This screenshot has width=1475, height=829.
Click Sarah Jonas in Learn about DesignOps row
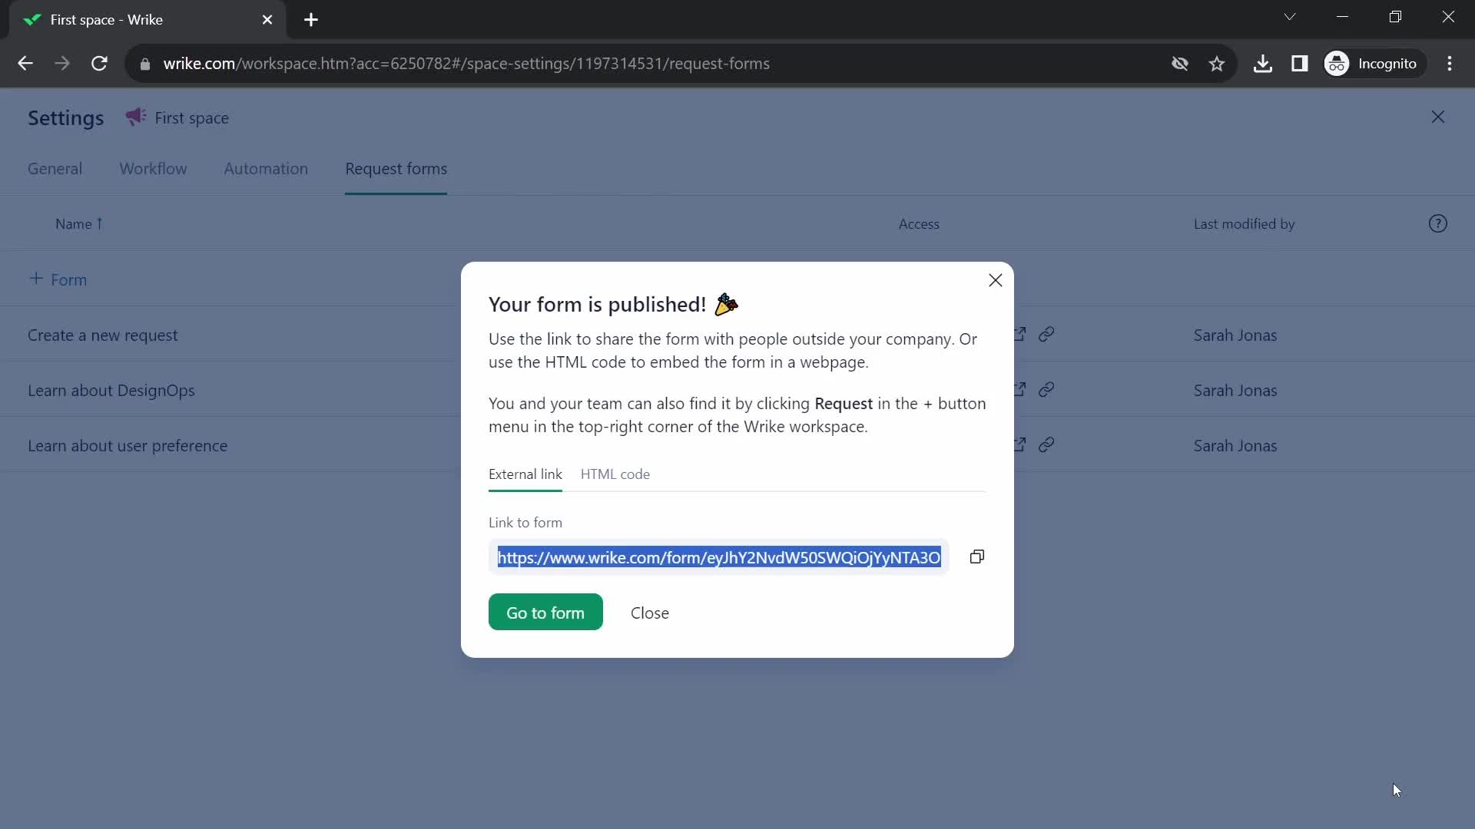click(1235, 391)
